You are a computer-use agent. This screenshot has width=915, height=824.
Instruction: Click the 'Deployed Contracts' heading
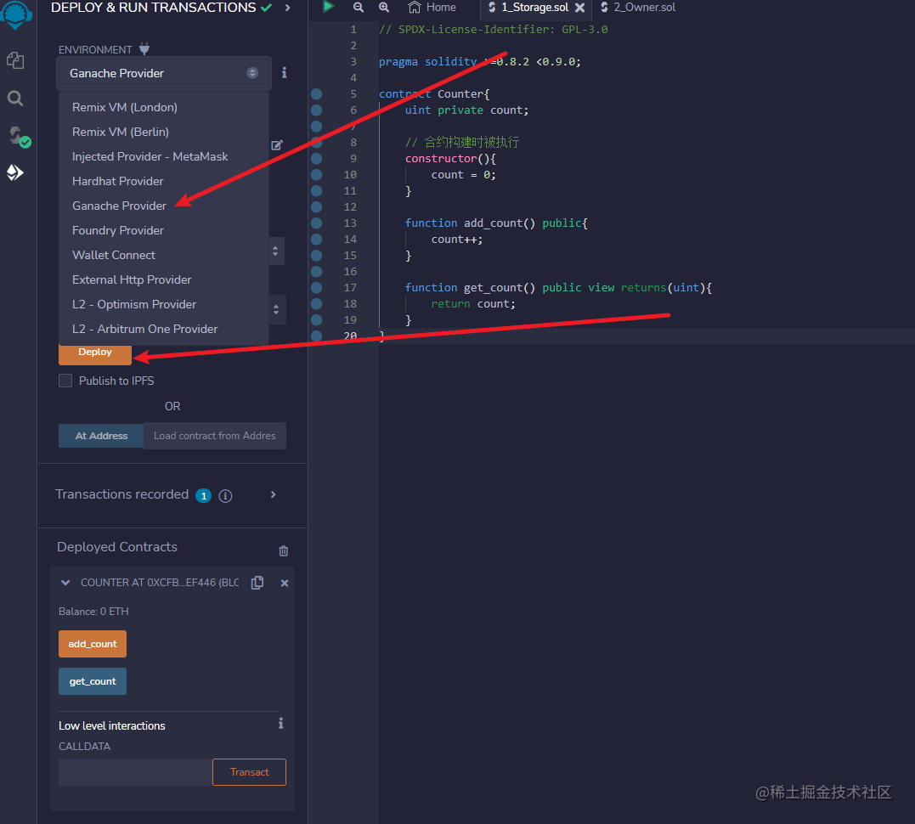(x=117, y=547)
